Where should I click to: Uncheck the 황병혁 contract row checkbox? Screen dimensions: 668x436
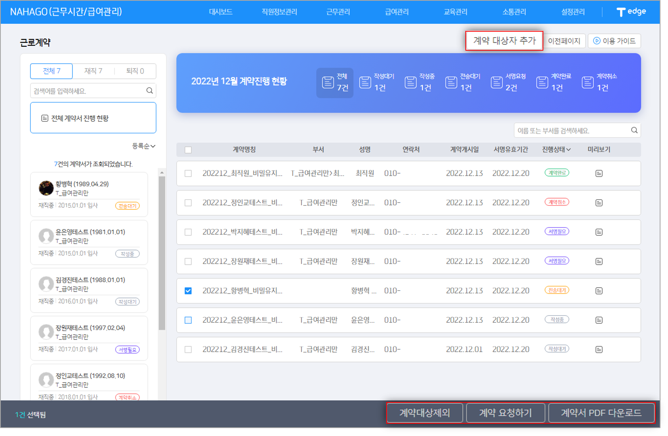tap(188, 290)
